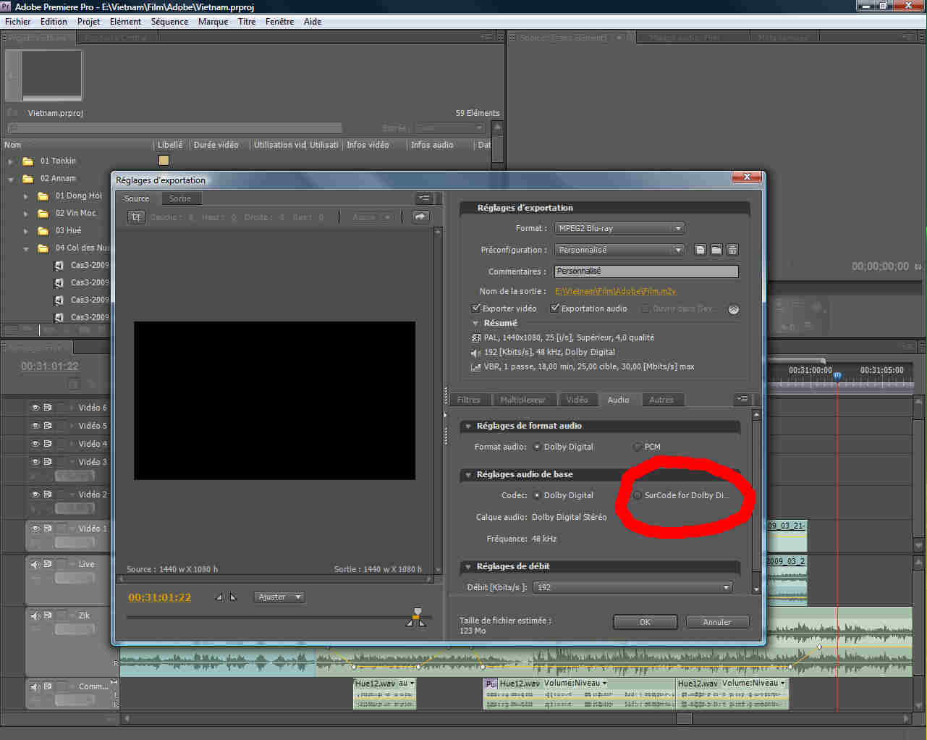Save the current export preset
Screen dimensions: 927x740
click(x=700, y=250)
